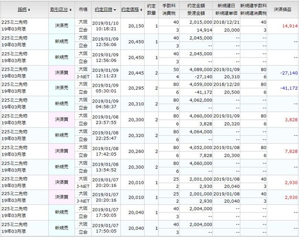Select the 2019/01/09 04:58:37 date cell
Image resolution: width=299 pixels, height=237 pixels.
coord(105,104)
